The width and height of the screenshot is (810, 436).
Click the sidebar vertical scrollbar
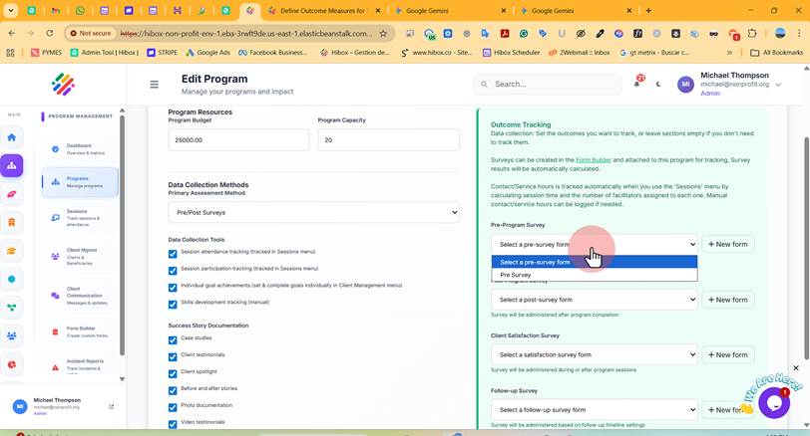pos(122,235)
